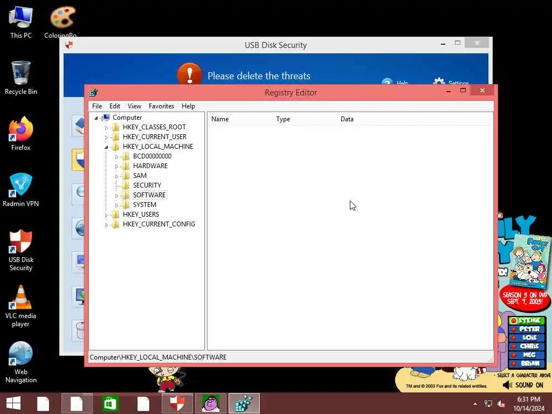This screenshot has height=414, width=552.
Task: Click the Registry Editor title bar icon
Action: coord(93,93)
